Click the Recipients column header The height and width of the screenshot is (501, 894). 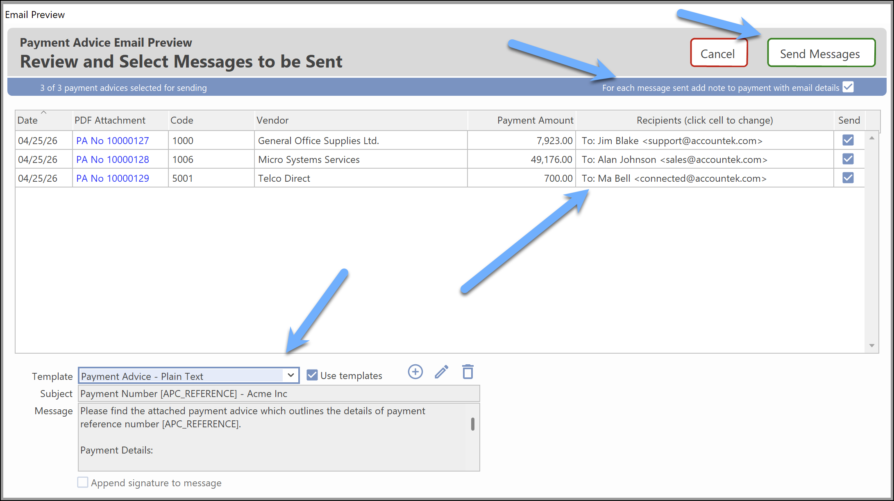pyautogui.click(x=705, y=120)
